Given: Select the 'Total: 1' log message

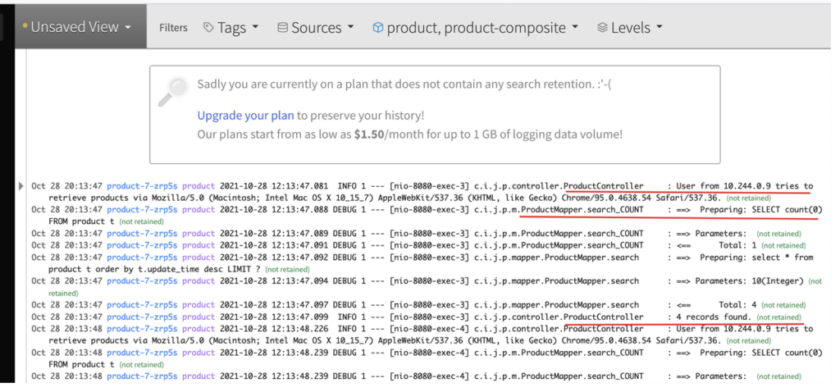Looking at the screenshot, I should point(737,245).
